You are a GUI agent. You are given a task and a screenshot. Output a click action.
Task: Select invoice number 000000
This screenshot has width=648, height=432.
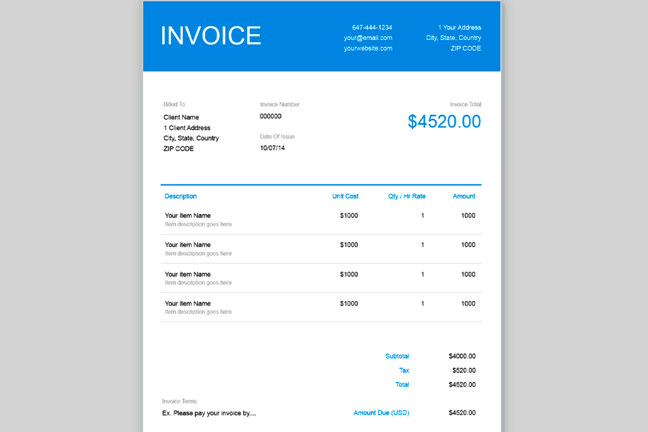coord(270,116)
